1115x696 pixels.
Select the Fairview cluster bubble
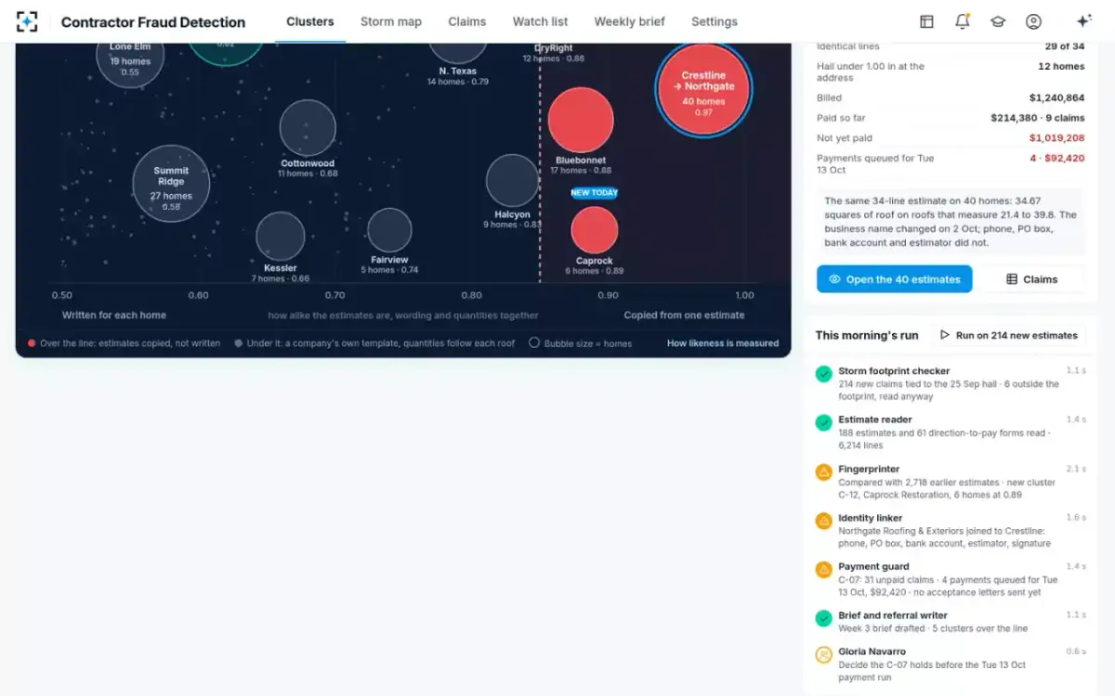coord(389,231)
